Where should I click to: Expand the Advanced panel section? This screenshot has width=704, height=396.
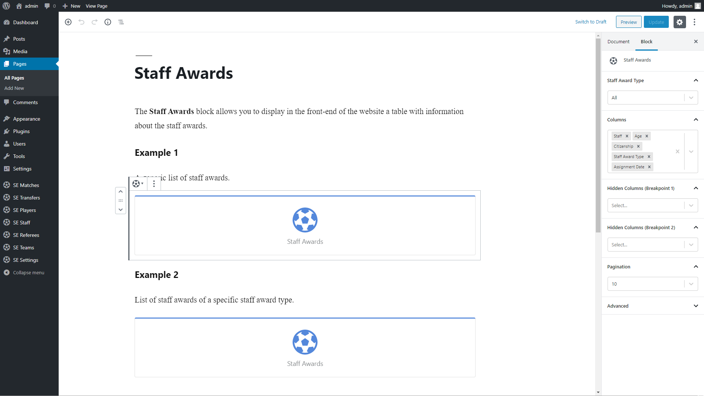tap(652, 306)
